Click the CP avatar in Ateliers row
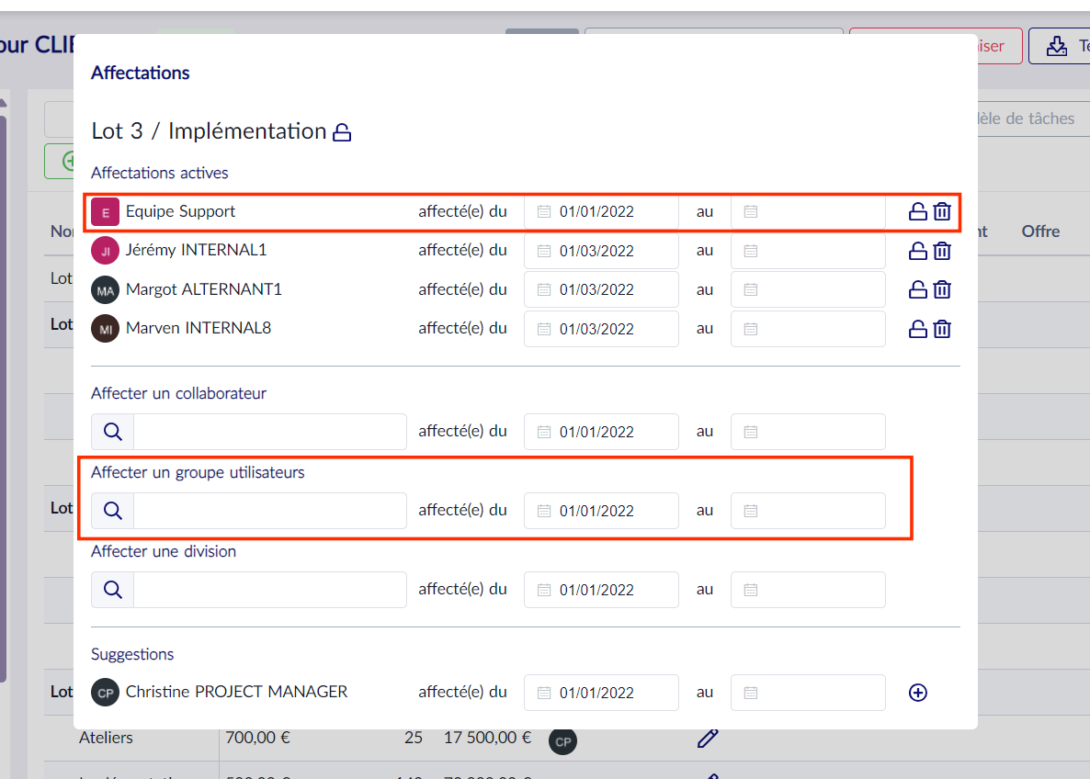The height and width of the screenshot is (779, 1090). pyautogui.click(x=562, y=741)
